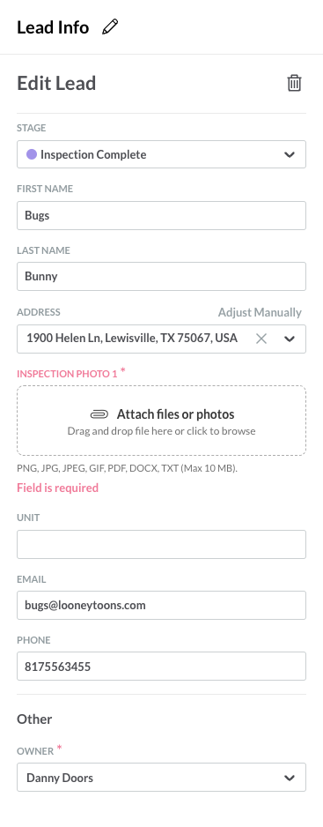
Task: Open the Owner dropdown showing Danny Doors
Action: tap(161, 778)
